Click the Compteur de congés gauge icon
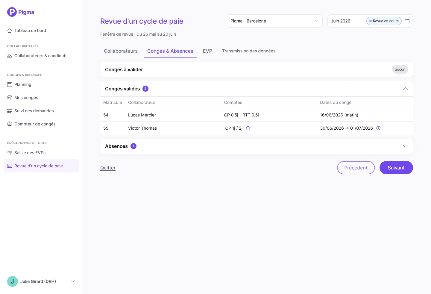The image size is (431, 294). [x=10, y=124]
